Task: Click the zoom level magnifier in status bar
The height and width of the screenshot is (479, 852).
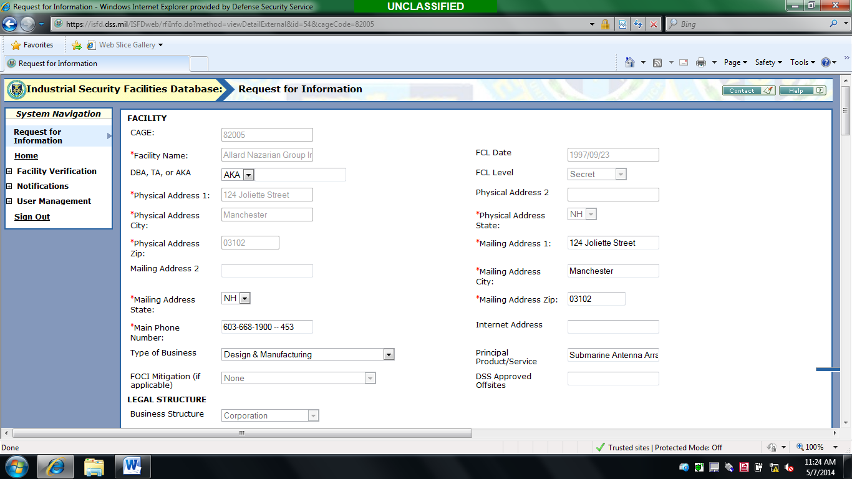Action: [801, 447]
